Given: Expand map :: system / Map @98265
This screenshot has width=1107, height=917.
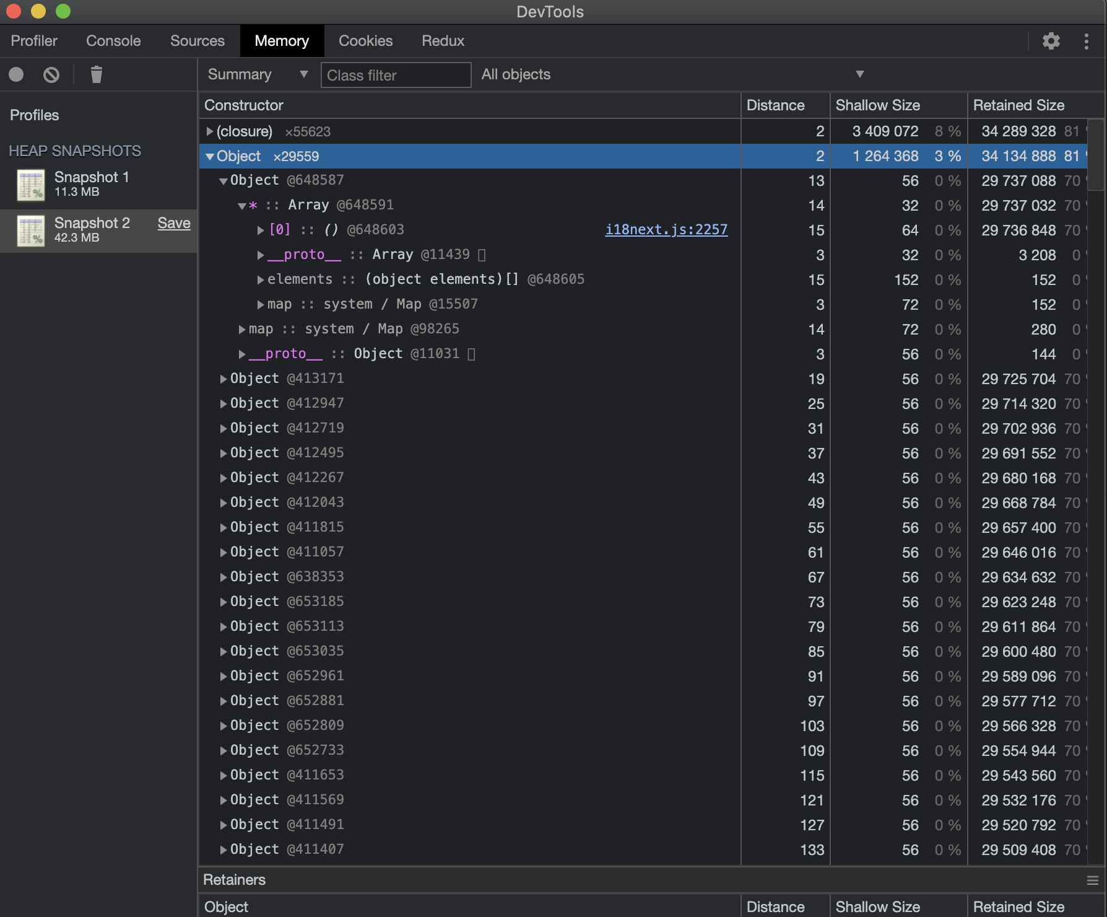Looking at the screenshot, I should coord(242,329).
